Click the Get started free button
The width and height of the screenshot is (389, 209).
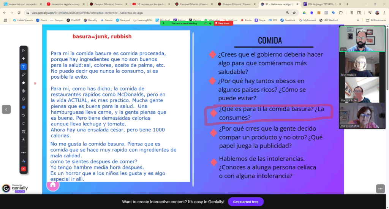tap(246, 202)
